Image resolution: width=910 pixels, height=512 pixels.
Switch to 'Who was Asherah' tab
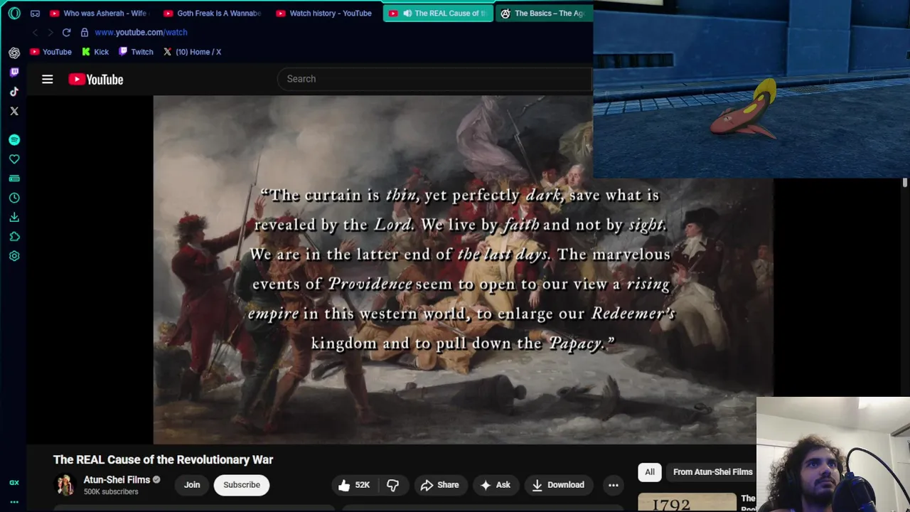point(100,13)
